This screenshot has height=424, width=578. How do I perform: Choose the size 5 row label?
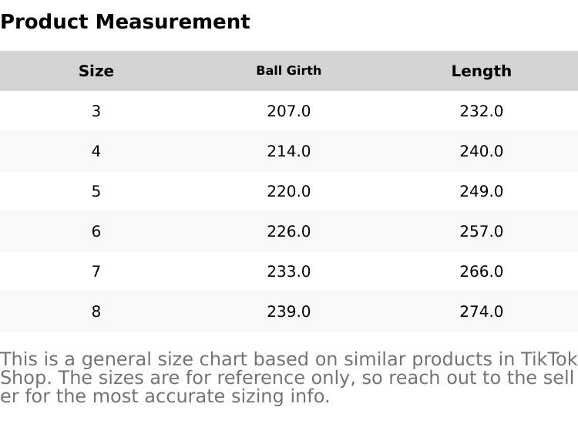point(96,191)
